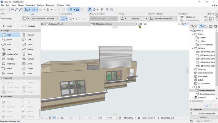
Task: Toggle the grid snap icon in toolbar
Action: click(x=48, y=10)
